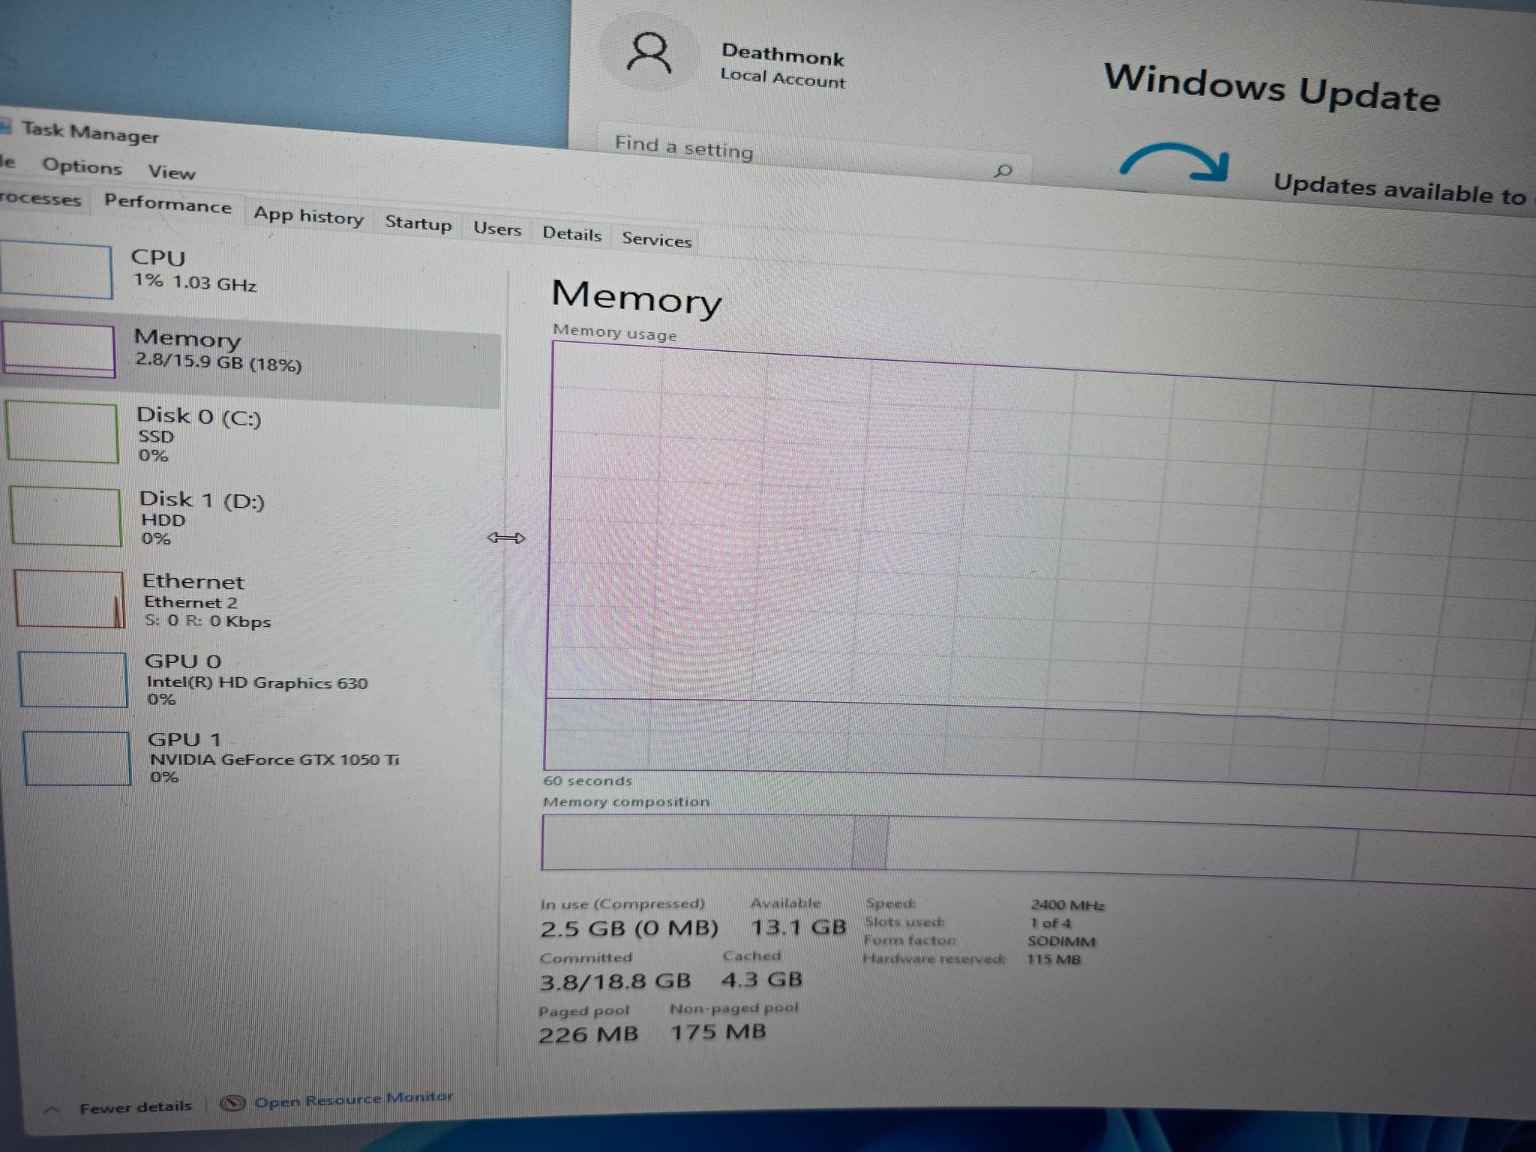The height and width of the screenshot is (1152, 1536).
Task: Click the Resource Monitor gauge icon
Action: coord(233,1103)
